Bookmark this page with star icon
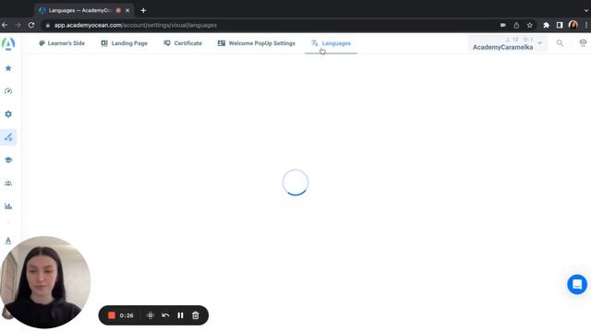This screenshot has height=332, width=591. tap(529, 25)
